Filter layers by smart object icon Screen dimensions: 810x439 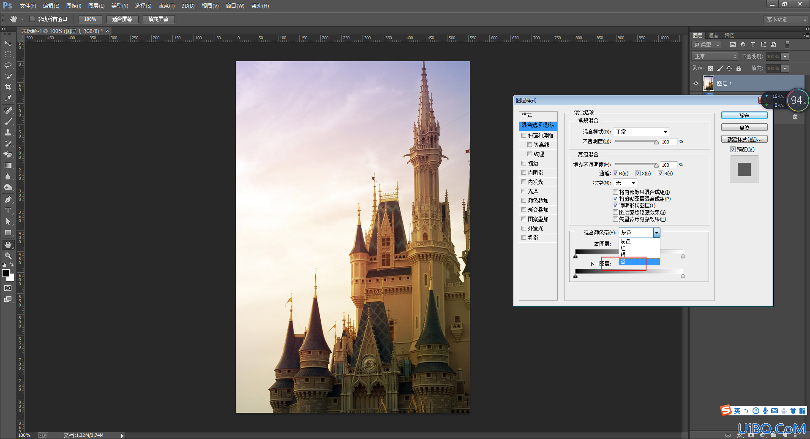point(773,45)
